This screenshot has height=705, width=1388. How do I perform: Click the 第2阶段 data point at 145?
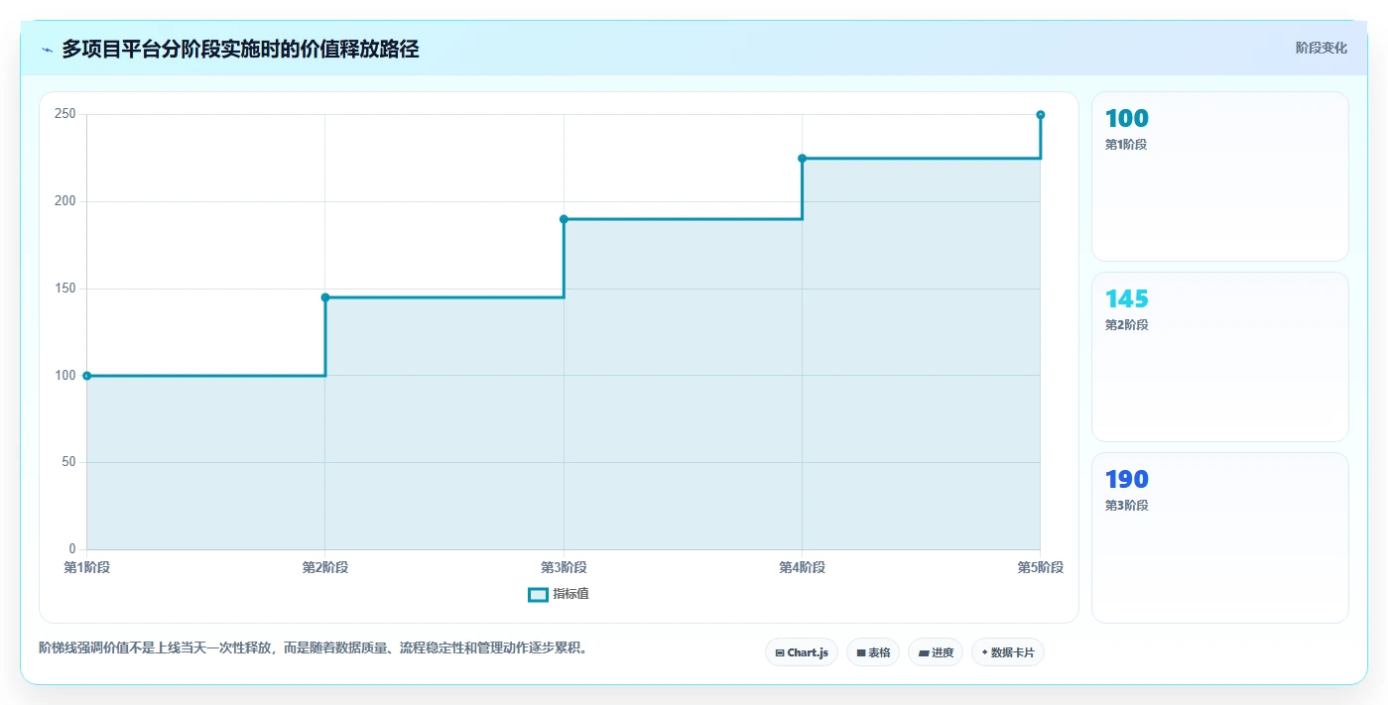325,297
